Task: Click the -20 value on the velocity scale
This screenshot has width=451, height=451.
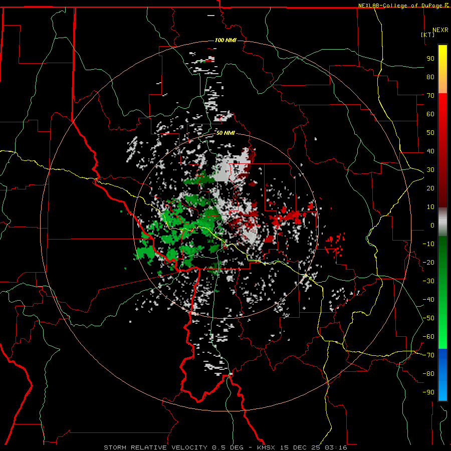Action: click(428, 262)
